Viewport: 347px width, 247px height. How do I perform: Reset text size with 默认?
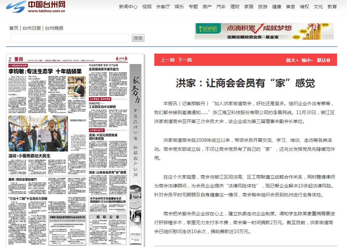coord(323,60)
